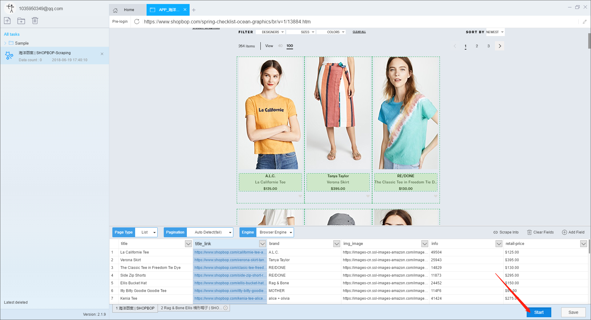
Task: Favorite the Verona Skirt heart icon
Action: point(368,196)
